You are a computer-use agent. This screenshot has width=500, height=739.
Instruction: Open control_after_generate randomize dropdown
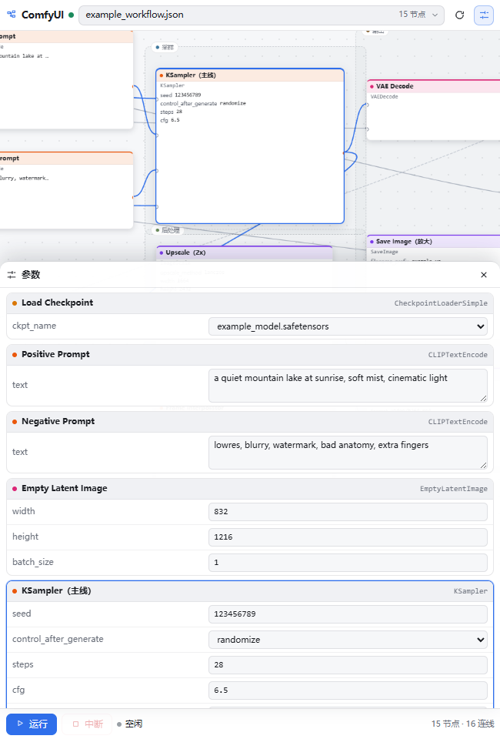(348, 640)
